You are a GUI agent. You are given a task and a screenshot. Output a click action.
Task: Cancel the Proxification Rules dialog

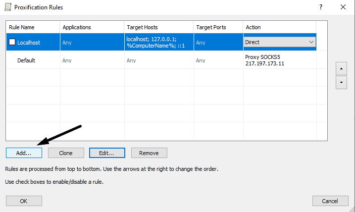tap(330, 201)
